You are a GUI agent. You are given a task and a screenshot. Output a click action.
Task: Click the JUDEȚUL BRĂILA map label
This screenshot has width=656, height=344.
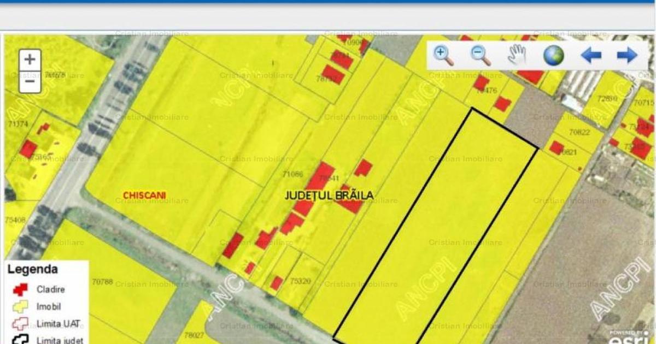point(330,195)
